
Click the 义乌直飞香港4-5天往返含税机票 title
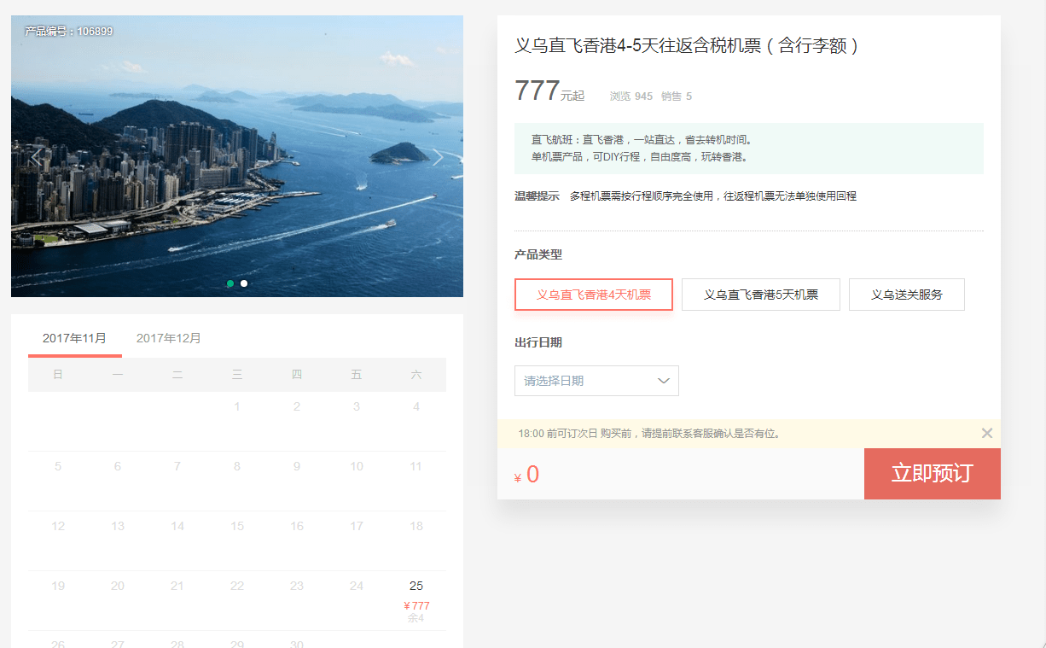tap(686, 45)
